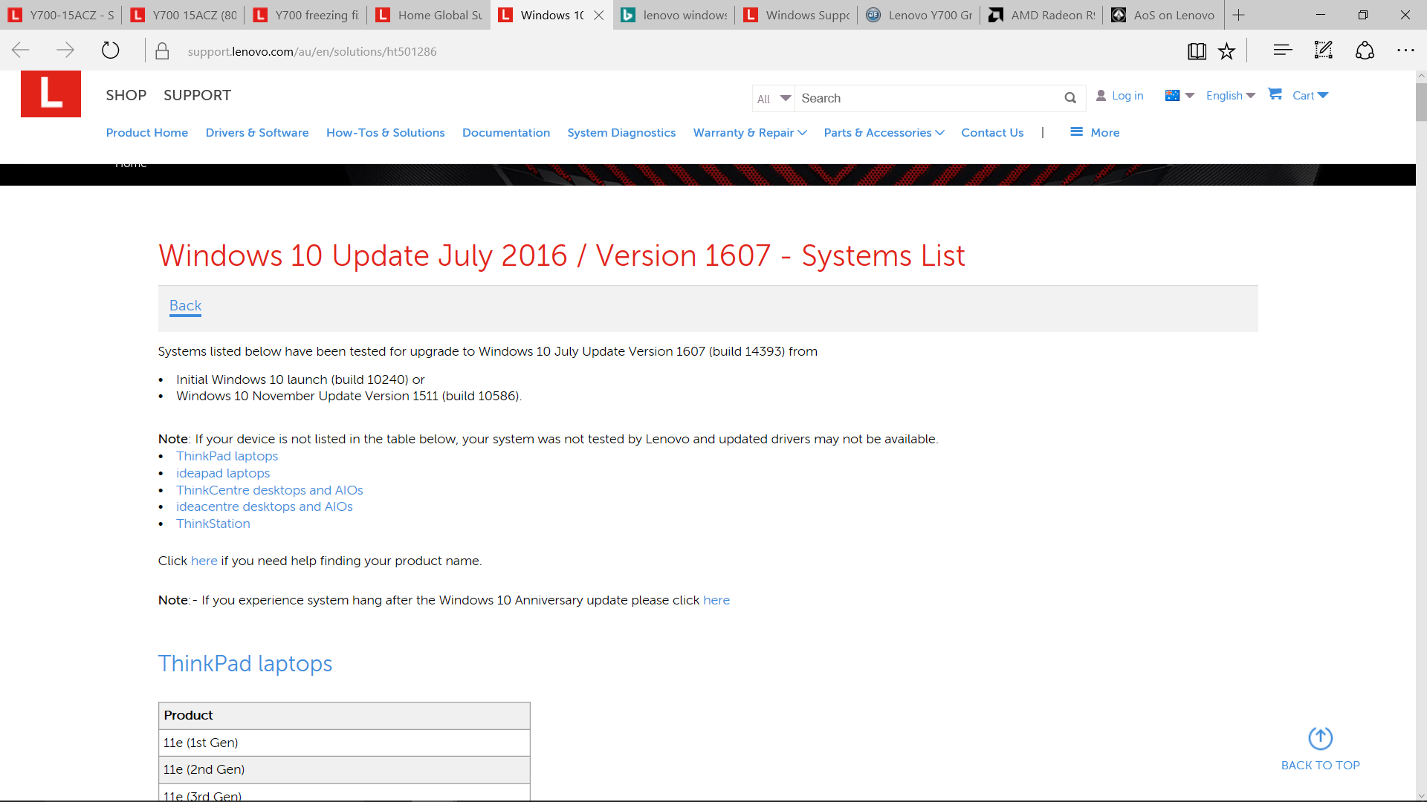Screen dimensions: 1427x802
Task: Expand the Cart dropdown
Action: [1310, 95]
